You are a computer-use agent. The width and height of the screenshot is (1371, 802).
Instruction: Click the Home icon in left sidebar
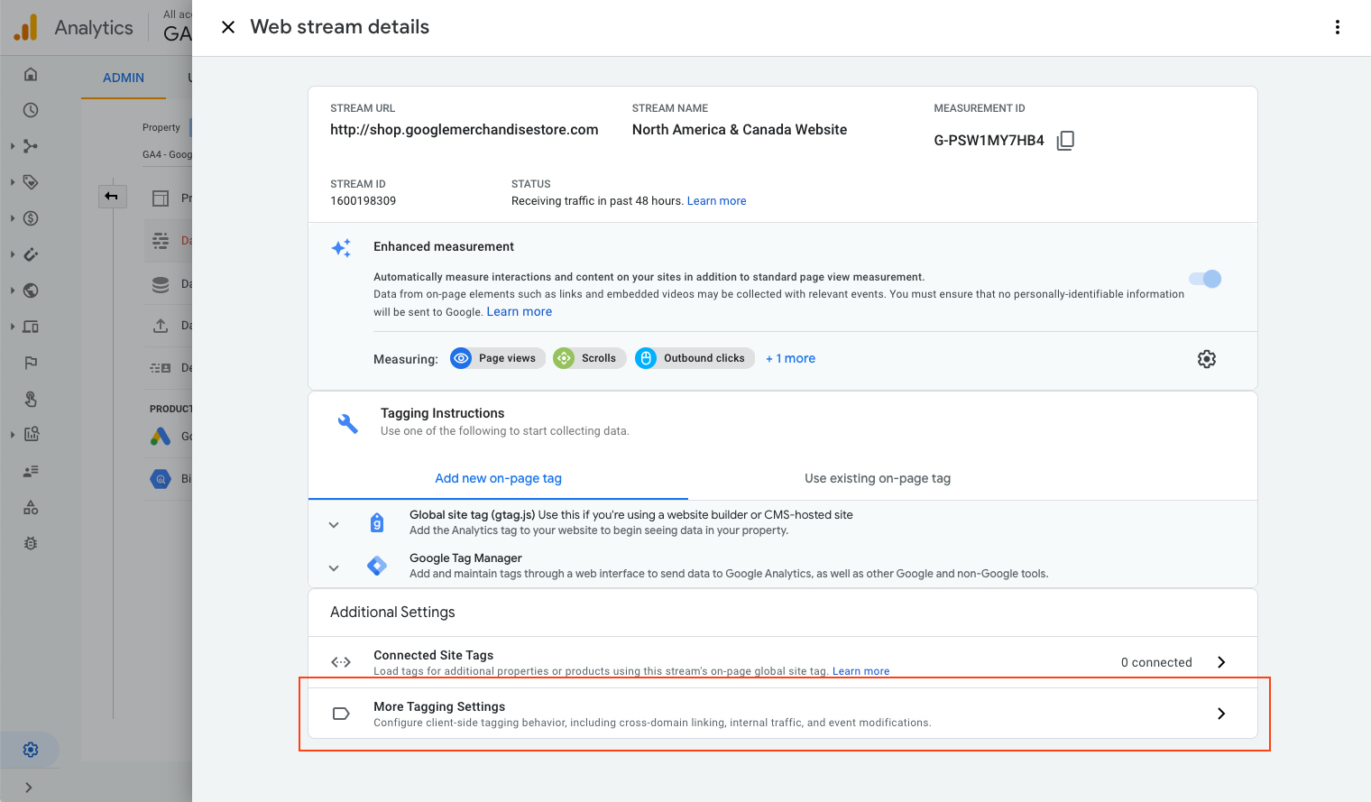coord(31,74)
